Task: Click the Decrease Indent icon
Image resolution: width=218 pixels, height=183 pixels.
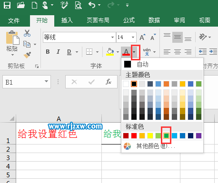Action: [203, 52]
